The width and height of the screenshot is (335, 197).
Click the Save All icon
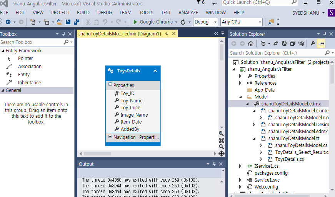click(x=76, y=22)
